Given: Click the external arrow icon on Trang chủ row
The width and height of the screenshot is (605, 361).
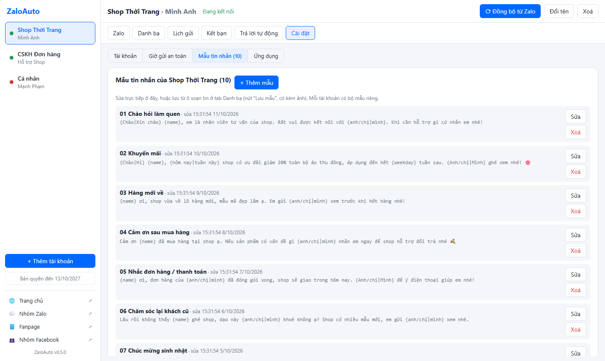Looking at the screenshot, I should coord(90,301).
